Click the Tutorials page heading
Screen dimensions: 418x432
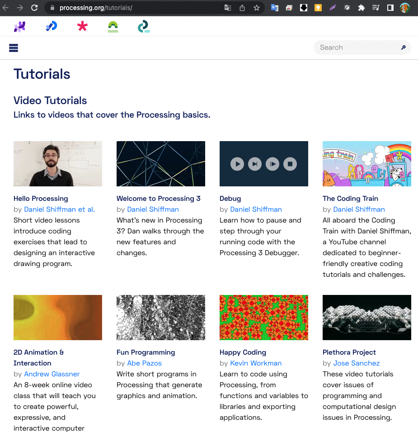point(42,74)
